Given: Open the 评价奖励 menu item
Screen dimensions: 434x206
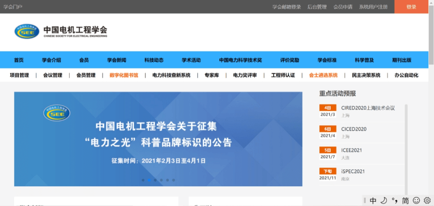Looking at the screenshot, I should point(289,60).
